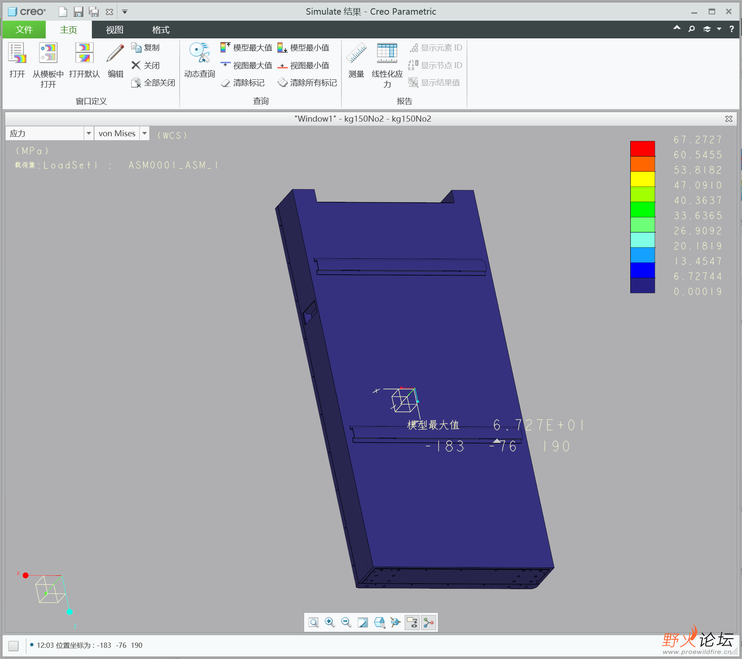Image resolution: width=742 pixels, height=659 pixels.
Task: Switch to the 视图 ribbon tab
Action: (115, 30)
